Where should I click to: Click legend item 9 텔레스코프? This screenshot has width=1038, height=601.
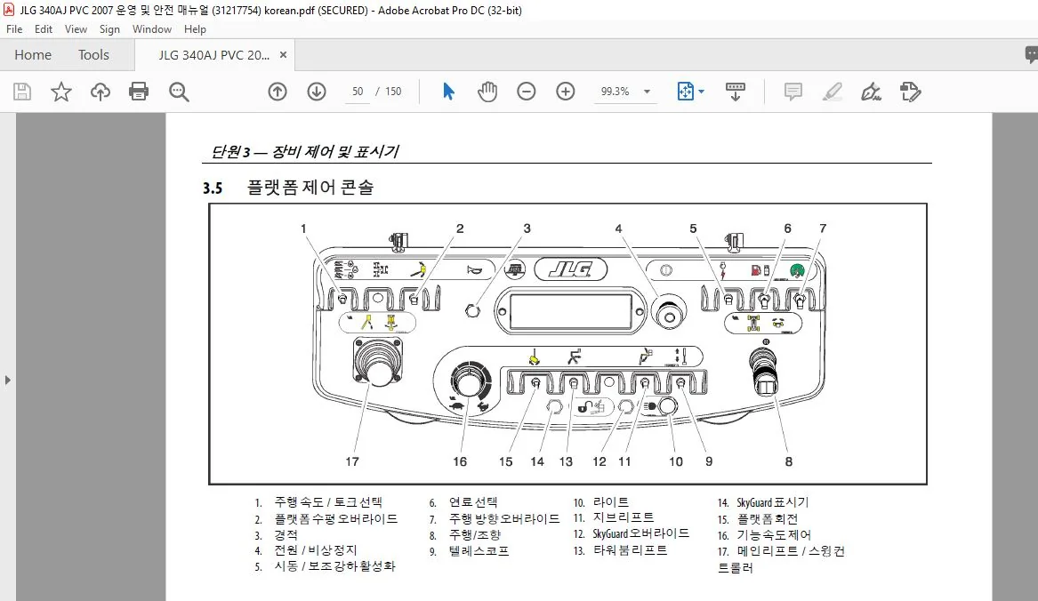coord(470,550)
